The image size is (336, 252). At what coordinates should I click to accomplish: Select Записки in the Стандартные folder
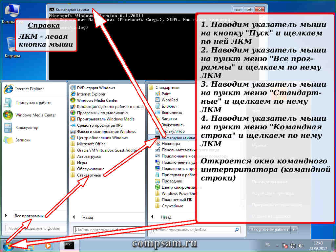point(166,118)
